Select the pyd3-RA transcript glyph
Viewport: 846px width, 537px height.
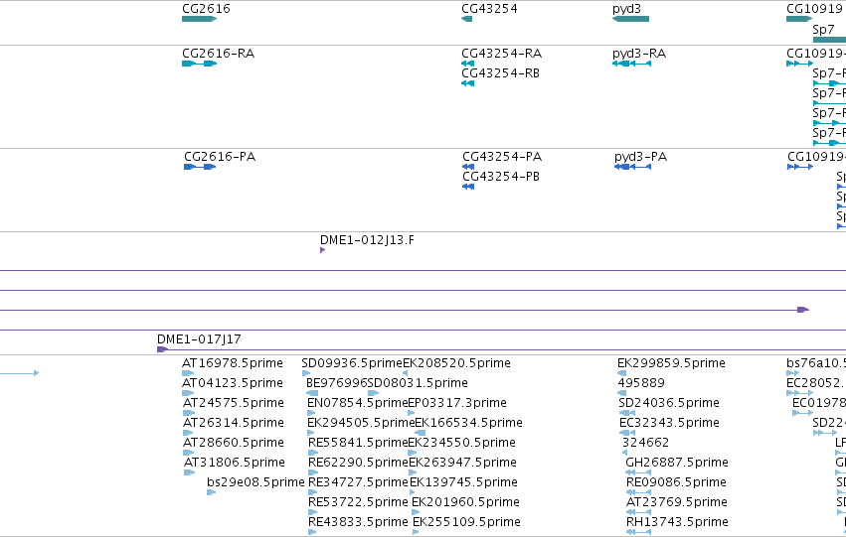[x=631, y=64]
